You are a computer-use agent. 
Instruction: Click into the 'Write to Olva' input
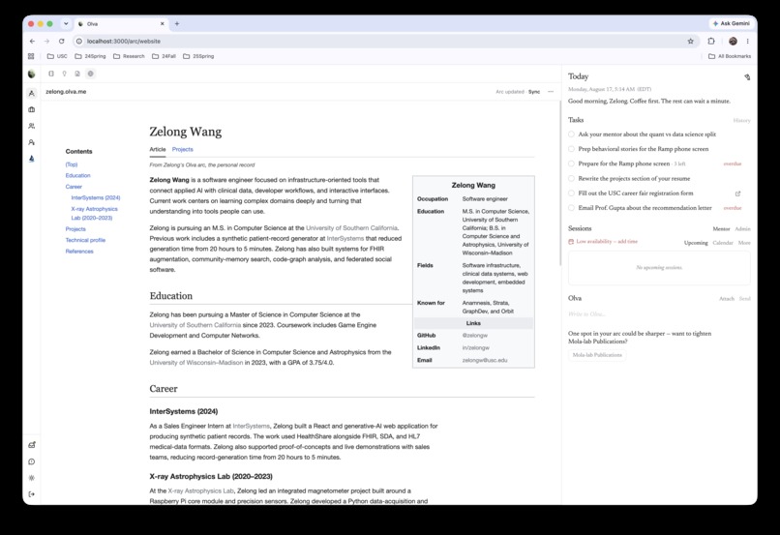[x=659, y=314]
